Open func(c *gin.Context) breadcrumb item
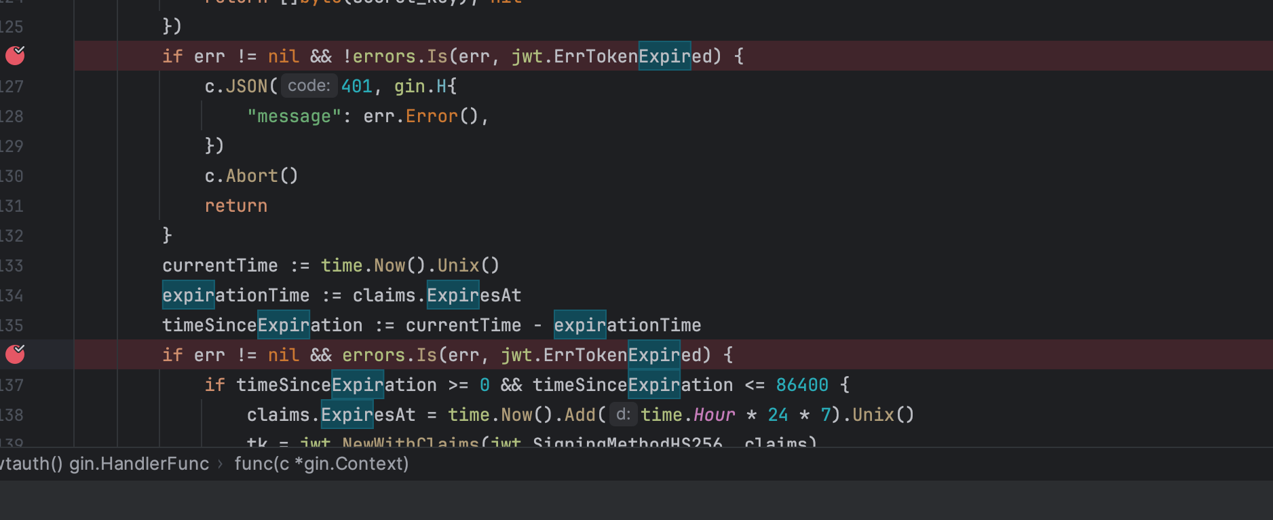 pos(322,464)
